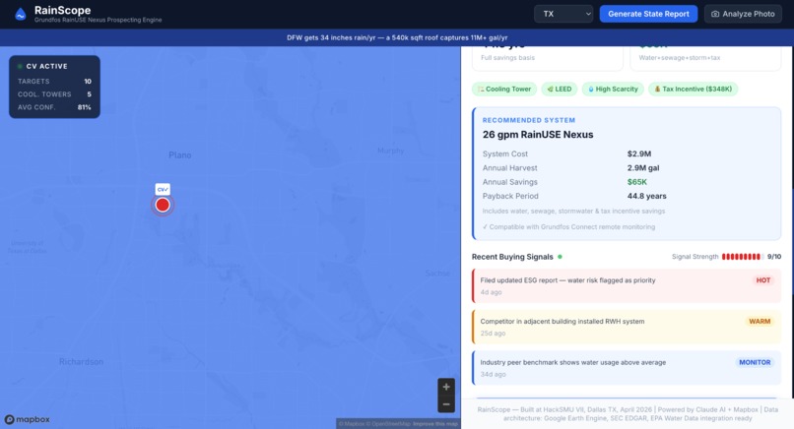Click Generate State Report button

648,14
